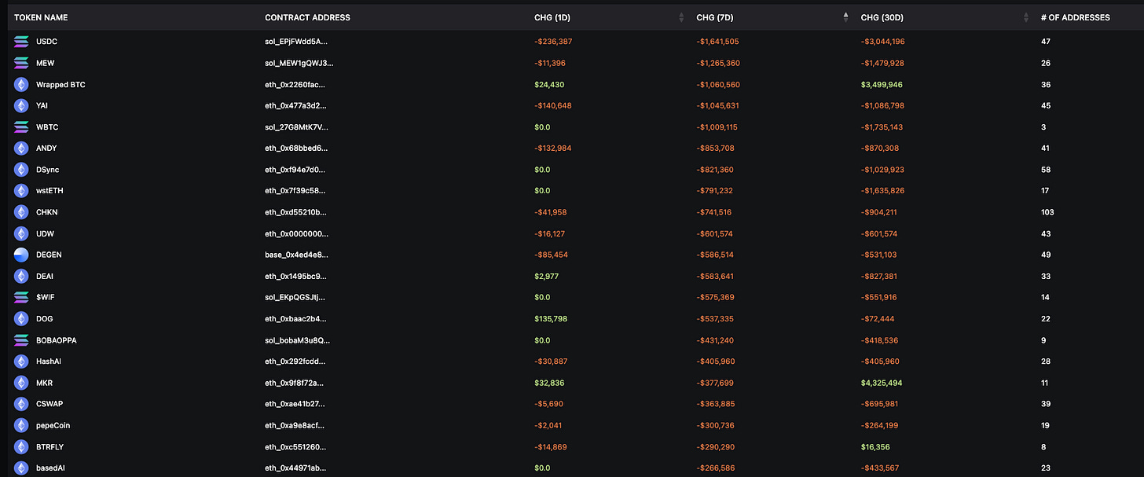
Task: Click 30D change value $4,325,494
Action: click(x=882, y=383)
